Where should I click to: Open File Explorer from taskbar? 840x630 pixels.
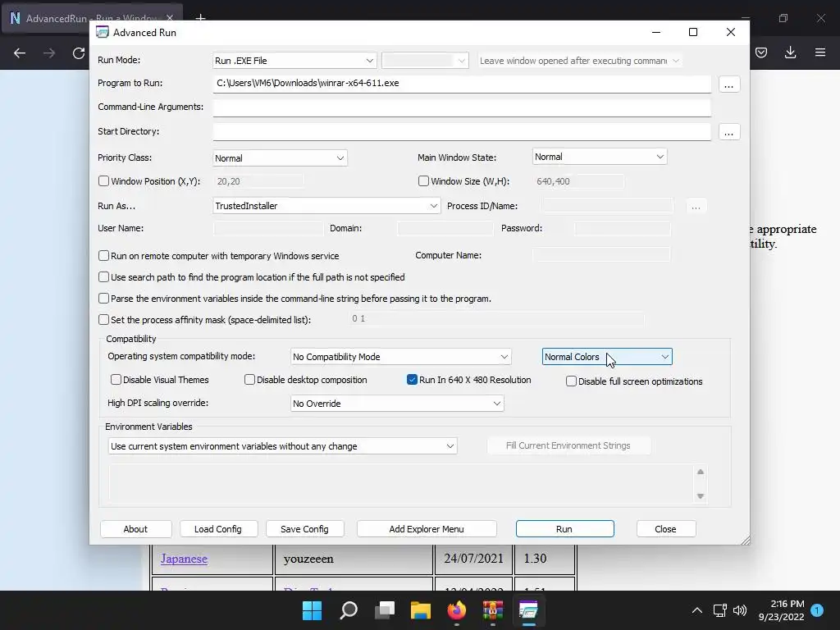click(421, 610)
